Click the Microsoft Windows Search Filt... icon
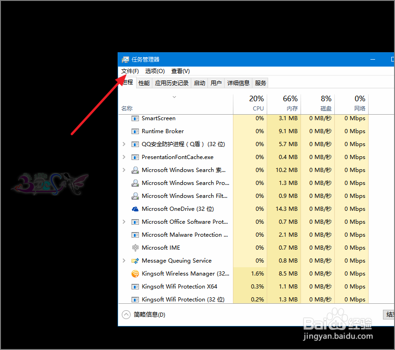Image resolution: width=395 pixels, height=350 pixels. (135, 196)
